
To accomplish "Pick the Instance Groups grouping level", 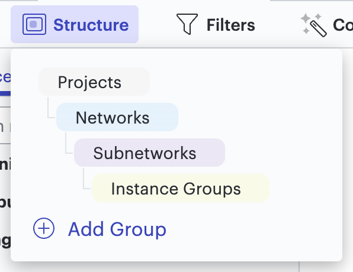I will (181, 188).
